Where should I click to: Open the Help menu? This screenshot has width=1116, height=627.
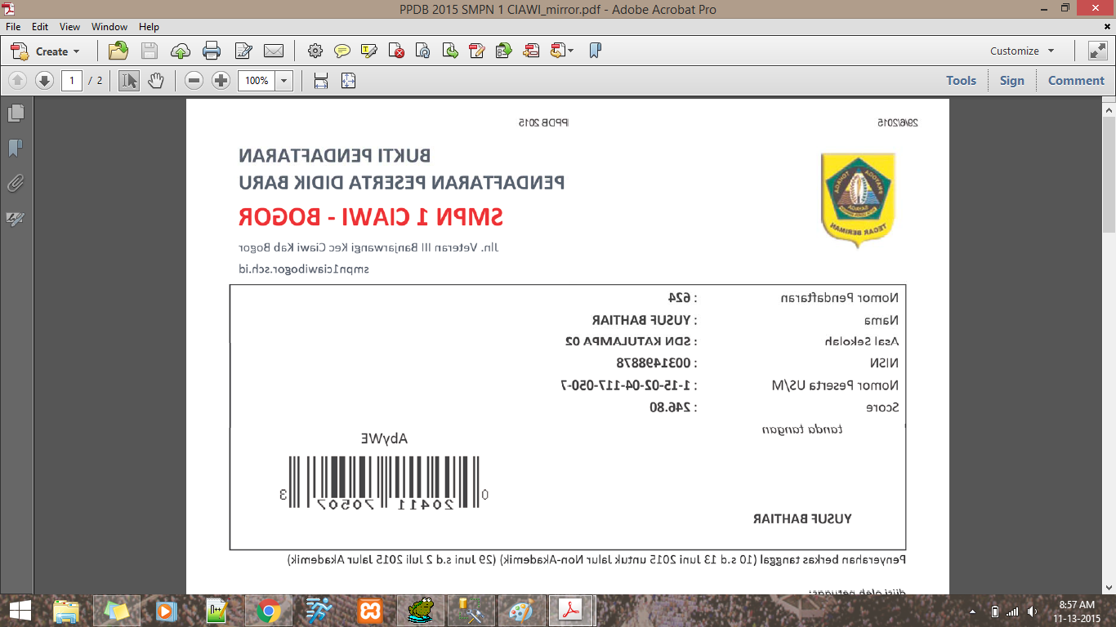[x=149, y=27]
